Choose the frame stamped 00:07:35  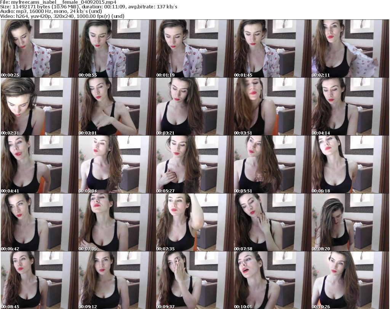click(x=195, y=223)
